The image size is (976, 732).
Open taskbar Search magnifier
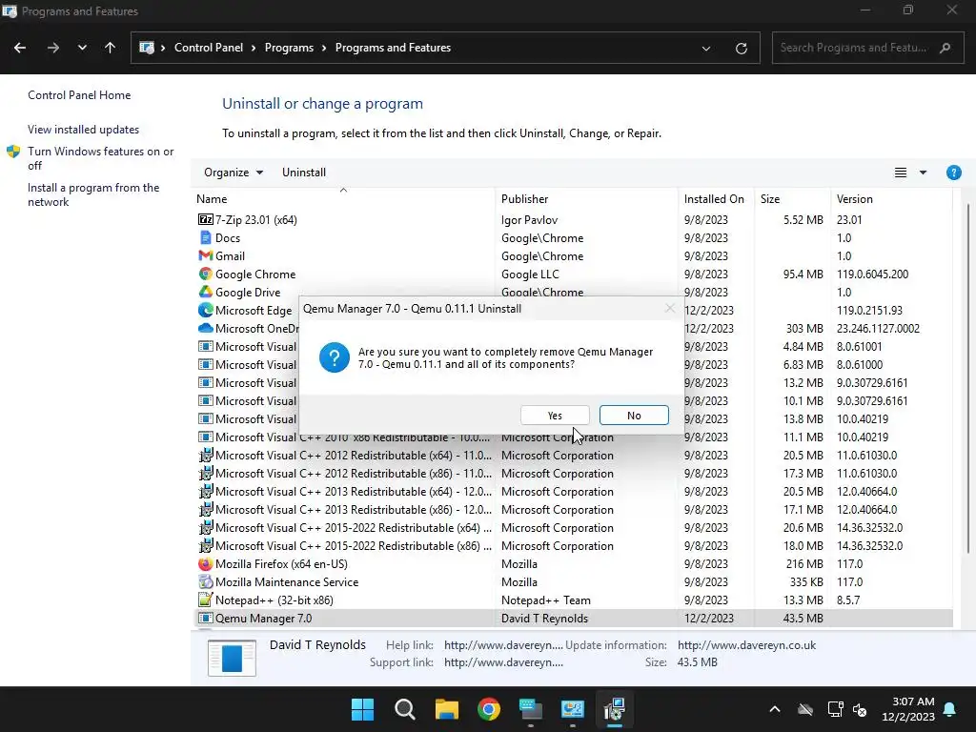pyautogui.click(x=404, y=709)
